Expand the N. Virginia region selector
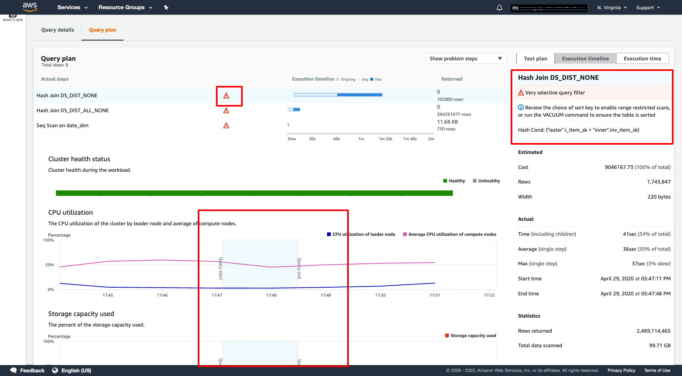The image size is (682, 376). point(612,8)
